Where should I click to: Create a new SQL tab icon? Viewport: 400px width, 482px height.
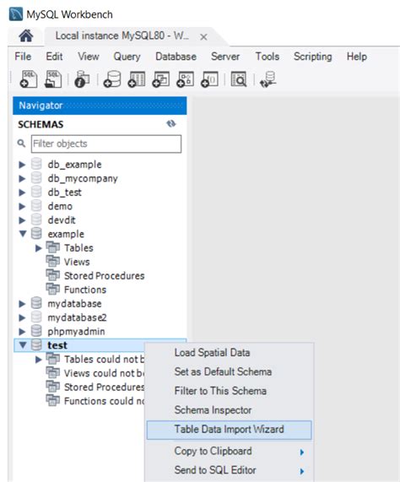[29, 79]
